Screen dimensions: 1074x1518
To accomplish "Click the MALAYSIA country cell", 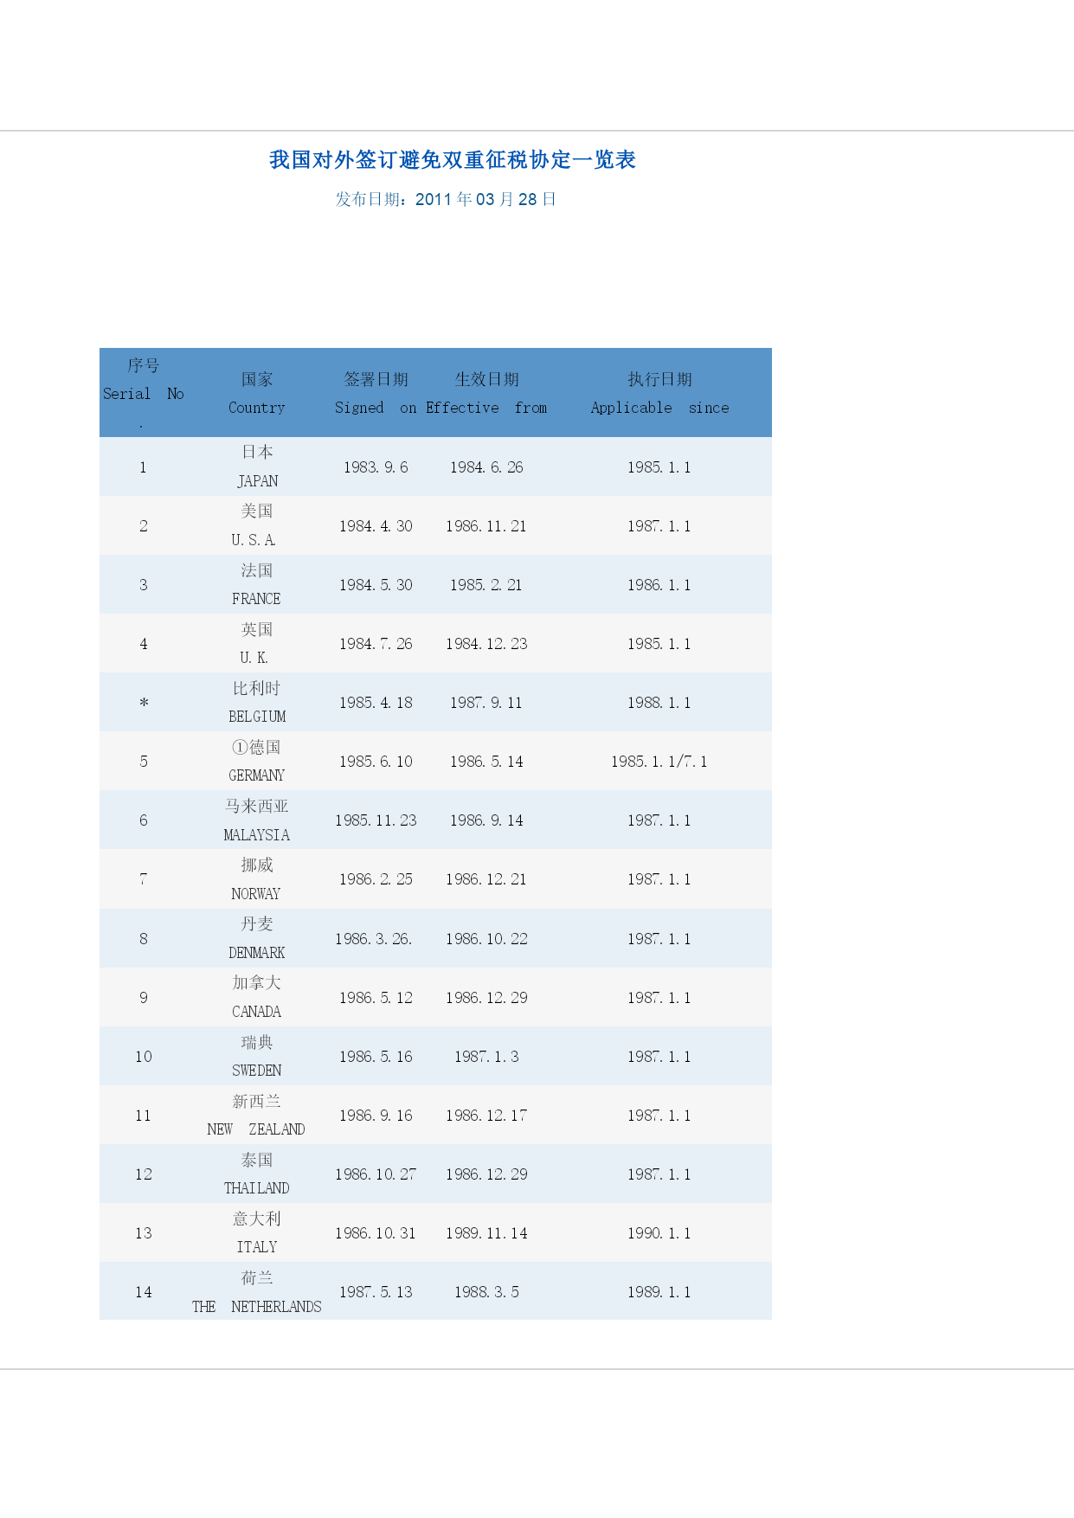I will [257, 820].
